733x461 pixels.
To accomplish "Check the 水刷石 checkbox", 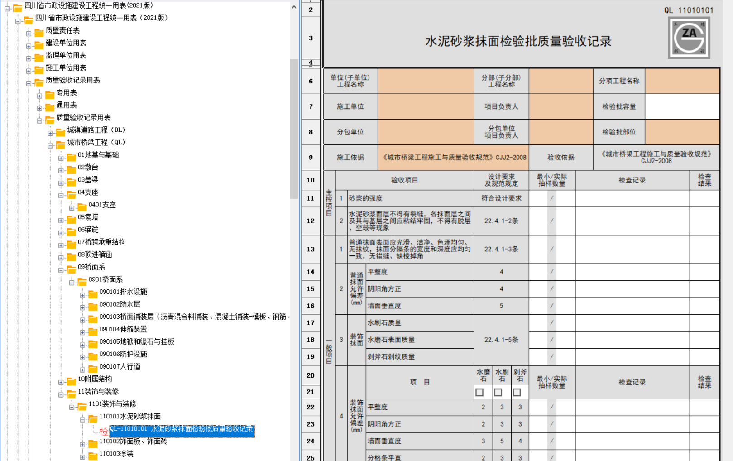I will (x=498, y=392).
